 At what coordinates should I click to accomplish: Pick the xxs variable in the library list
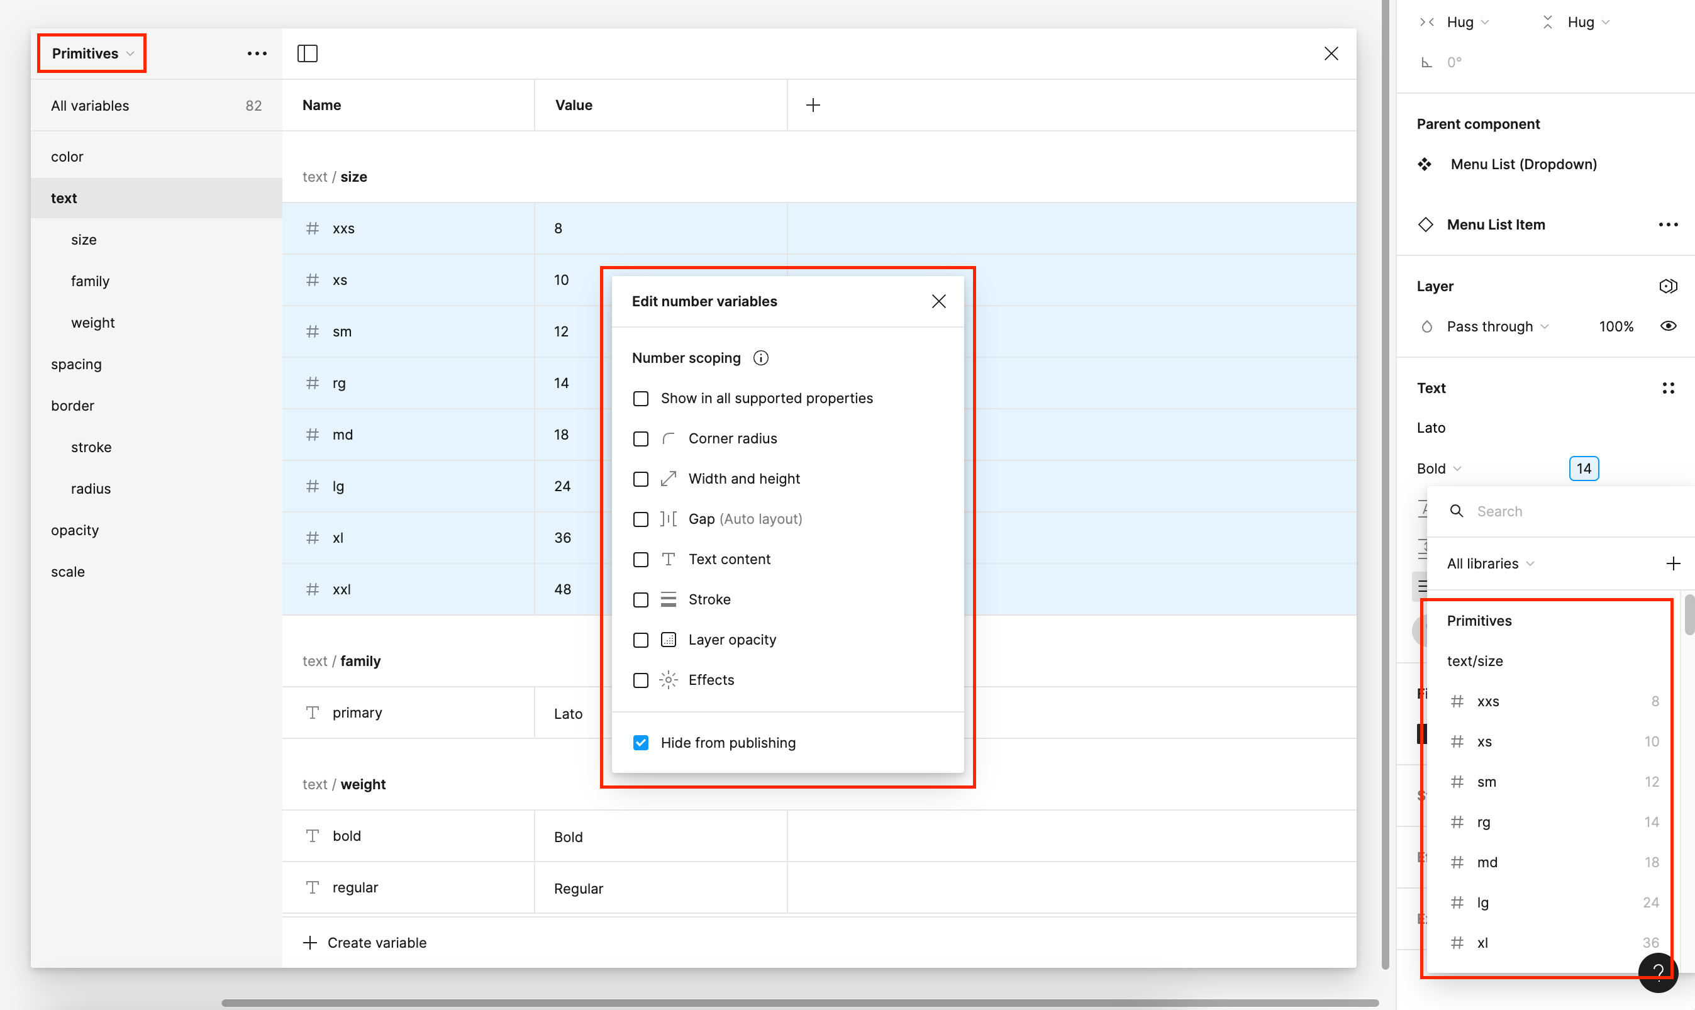(1553, 701)
